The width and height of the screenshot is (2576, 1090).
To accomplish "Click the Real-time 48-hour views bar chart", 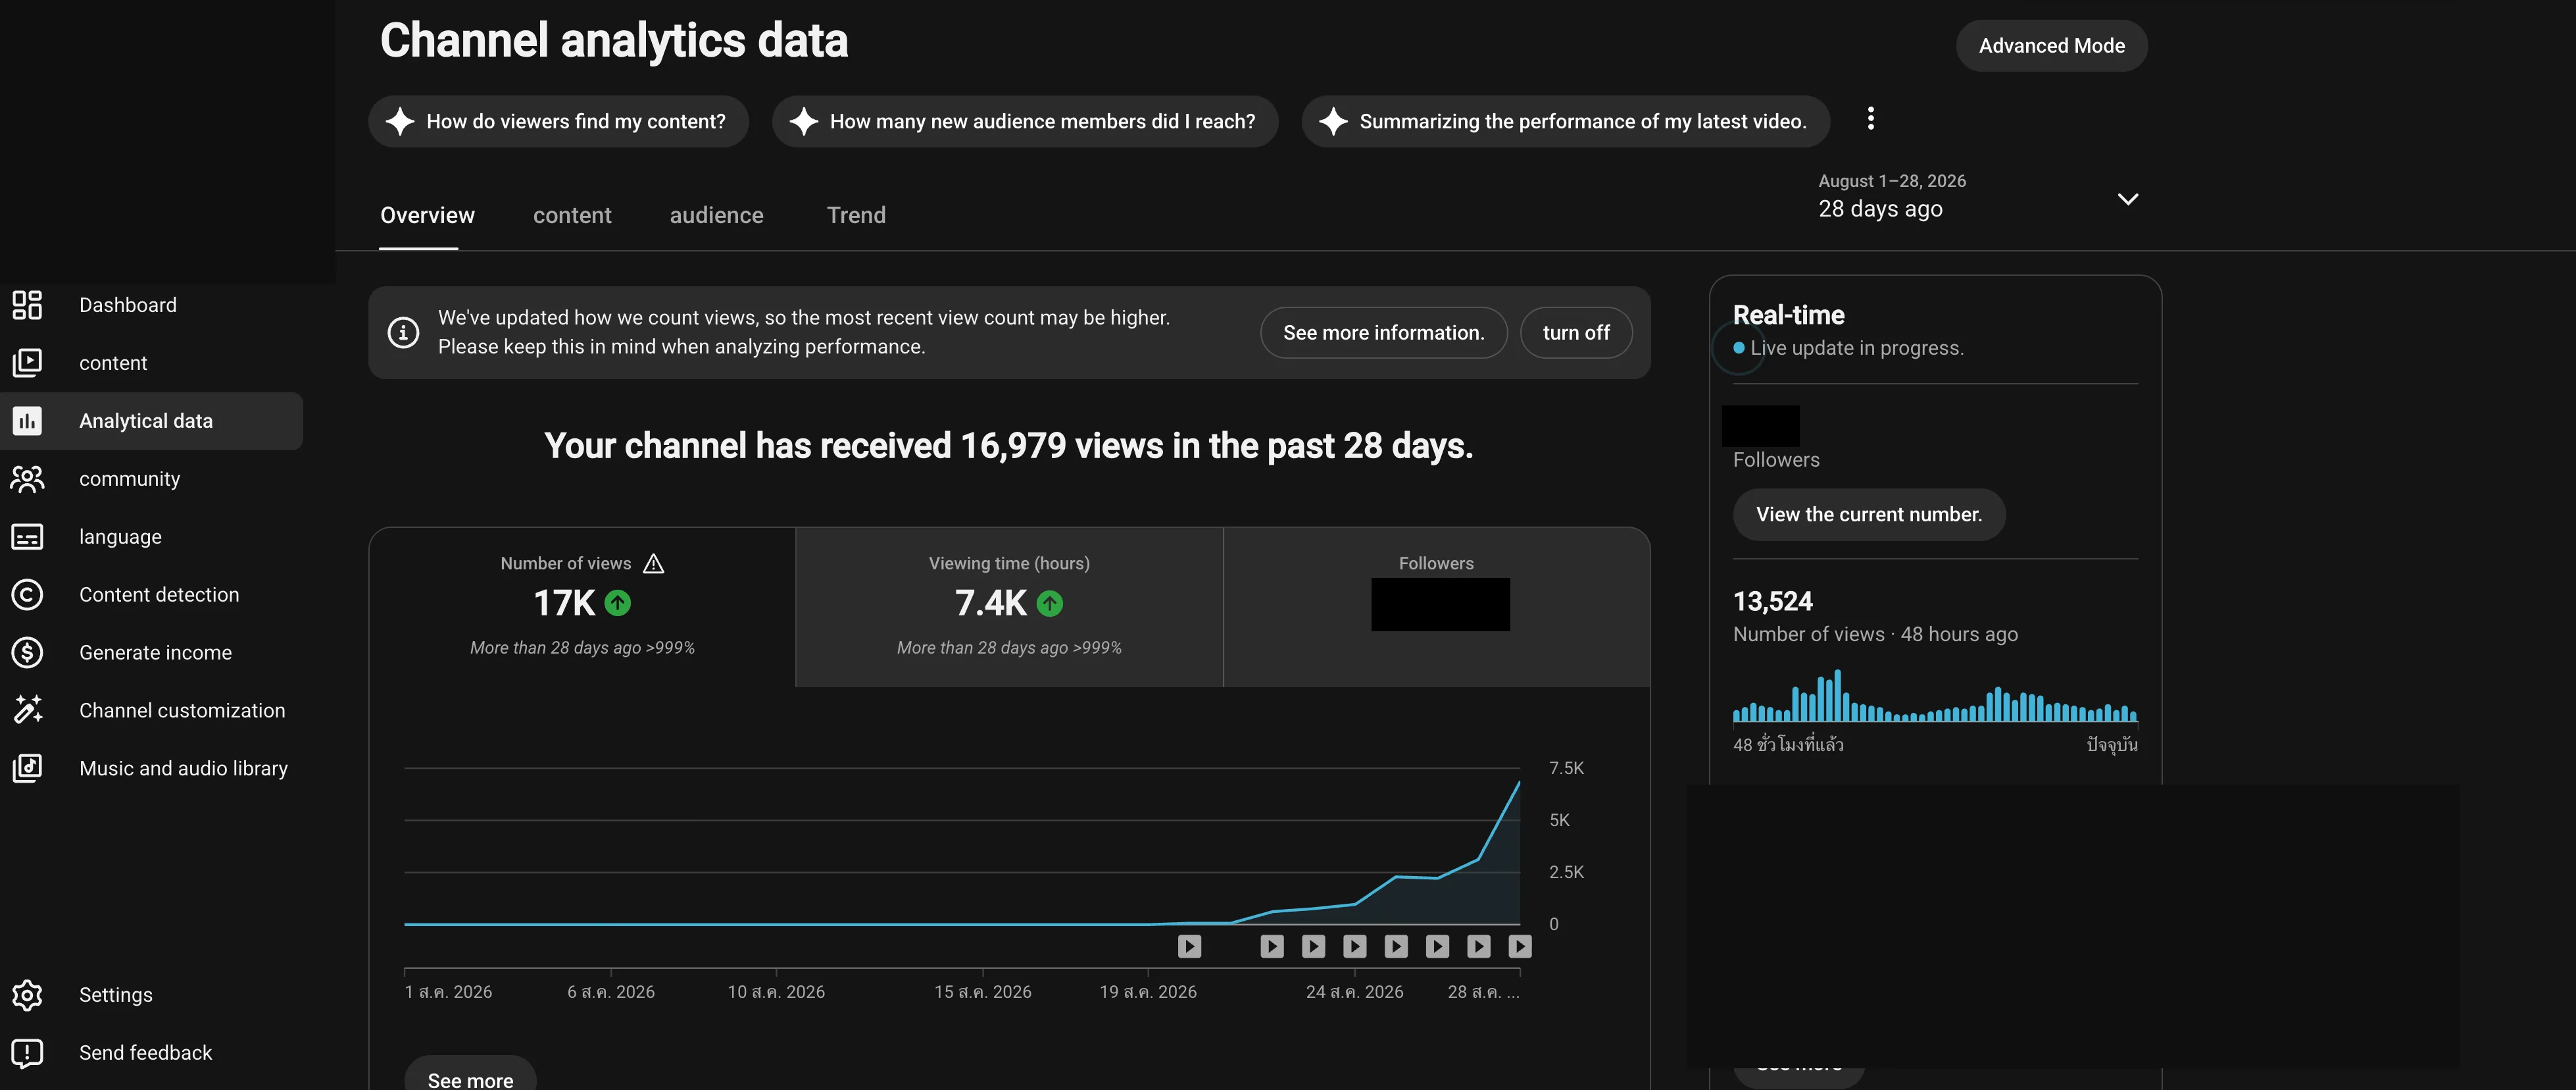I will pyautogui.click(x=1935, y=696).
